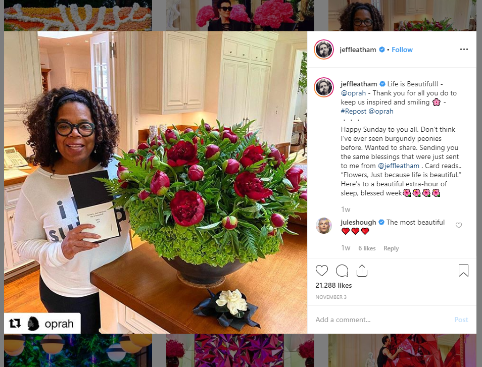Save the post with the bookmark icon
This screenshot has width=482, height=367.
pyautogui.click(x=463, y=271)
